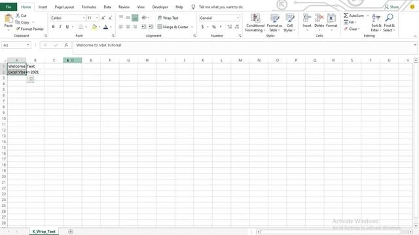Image resolution: width=419 pixels, height=235 pixels.
Task: Apply fill color with the paint bucket
Action: [x=94, y=27]
